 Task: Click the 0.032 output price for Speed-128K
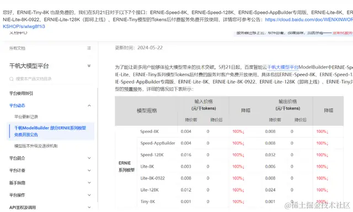tap(270, 155)
